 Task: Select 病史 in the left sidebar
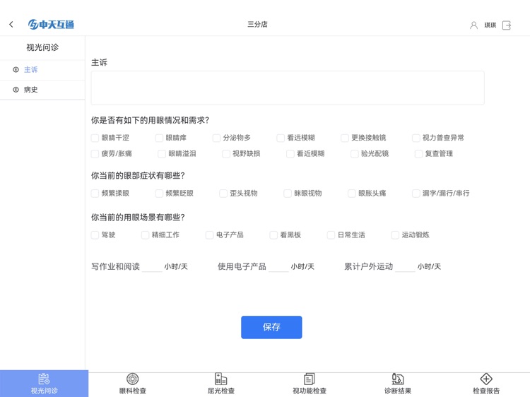click(42, 90)
